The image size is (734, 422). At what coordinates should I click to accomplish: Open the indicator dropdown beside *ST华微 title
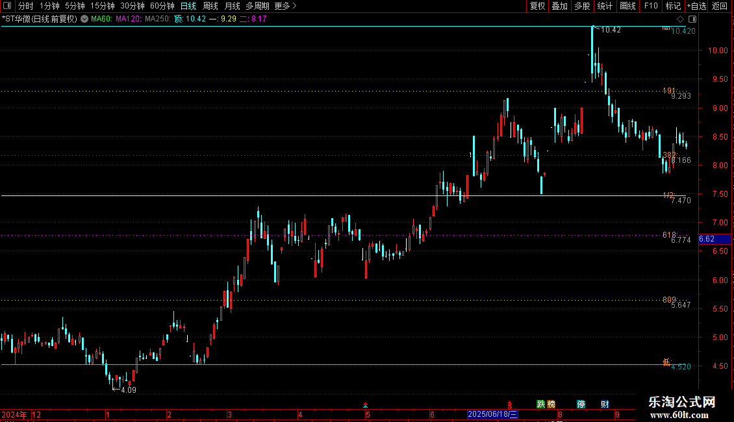point(84,19)
